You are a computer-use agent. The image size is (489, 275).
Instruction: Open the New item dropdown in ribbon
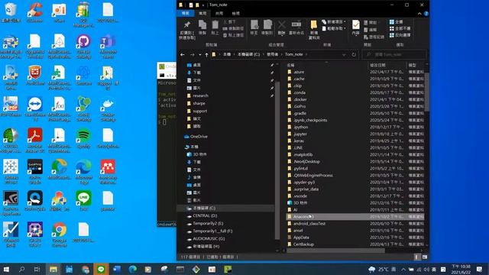[334, 22]
